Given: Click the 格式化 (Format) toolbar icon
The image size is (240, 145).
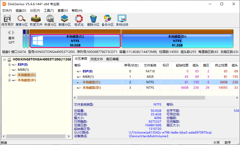Looking at the screenshot, I should tap(79, 20).
